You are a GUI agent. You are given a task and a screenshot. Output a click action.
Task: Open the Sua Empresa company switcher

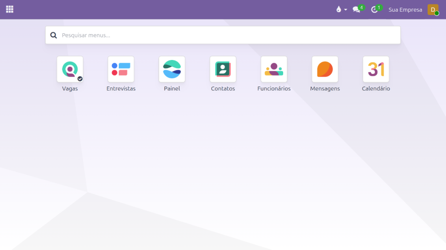(405, 10)
